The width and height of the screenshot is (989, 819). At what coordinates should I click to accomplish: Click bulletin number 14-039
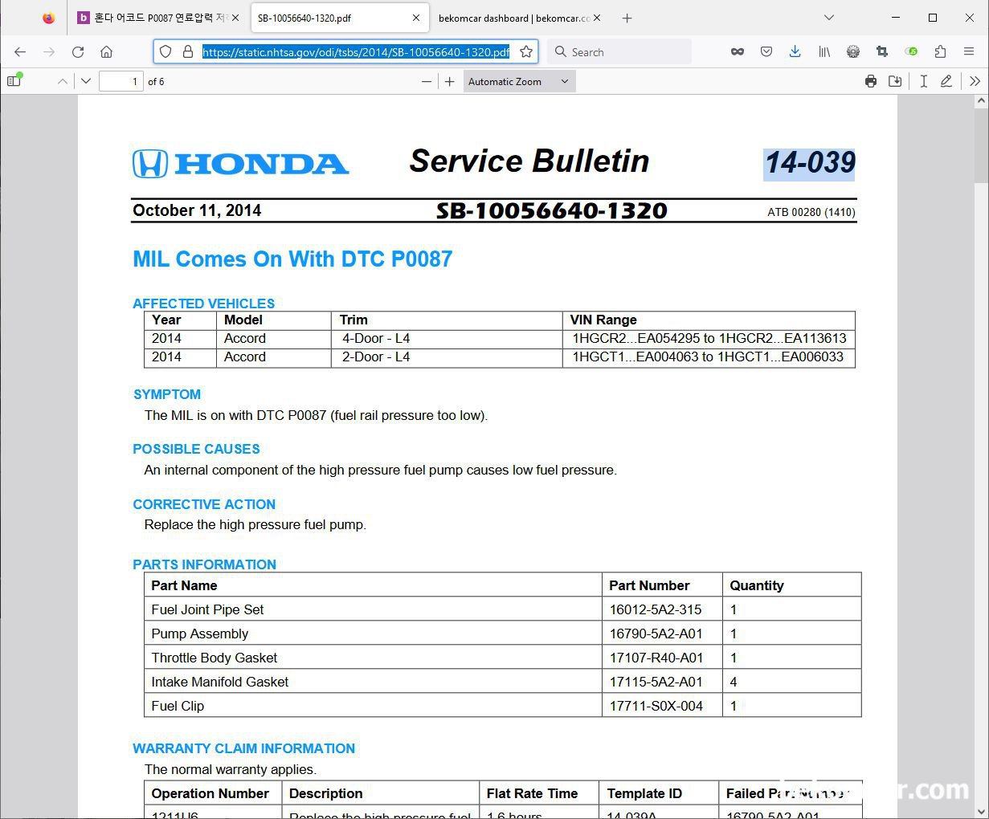tap(810, 162)
